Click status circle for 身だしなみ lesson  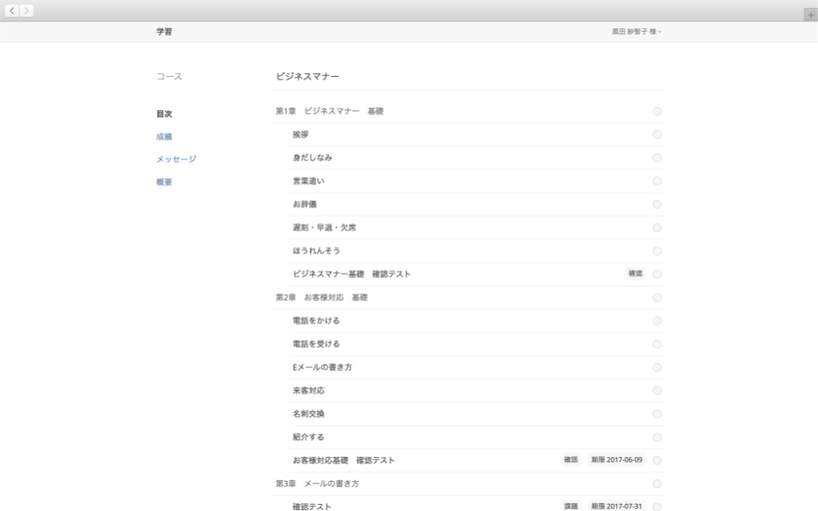click(656, 158)
